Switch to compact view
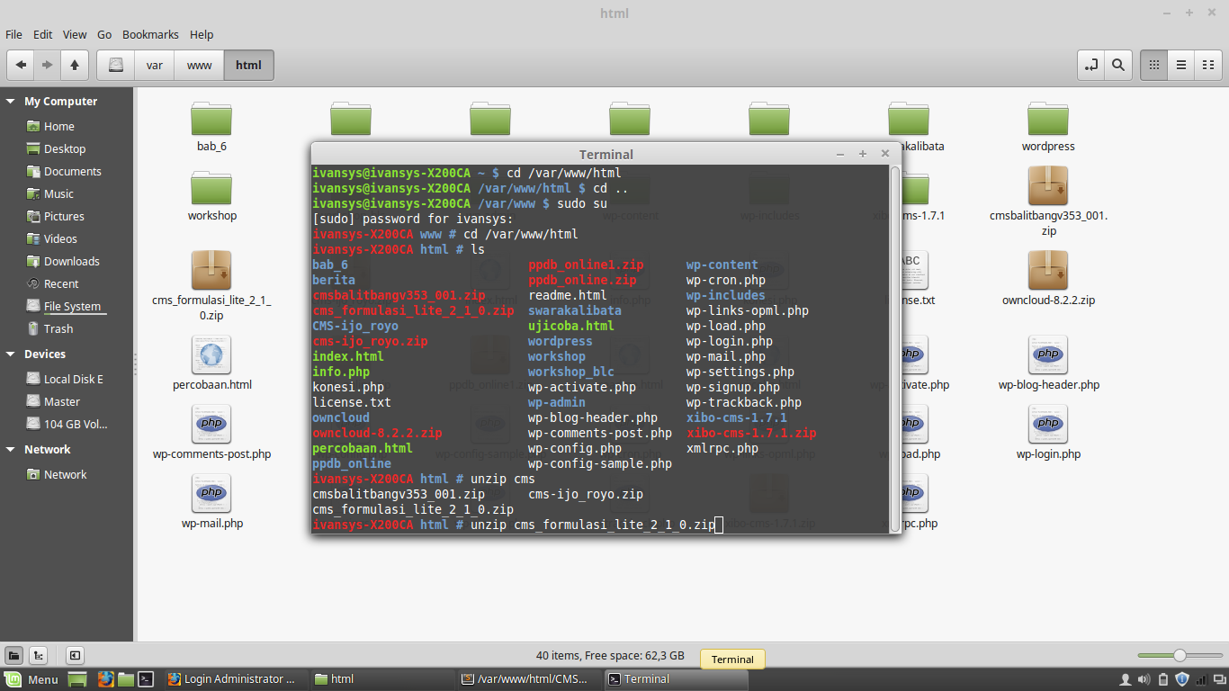This screenshot has height=691, width=1229. [1208, 65]
